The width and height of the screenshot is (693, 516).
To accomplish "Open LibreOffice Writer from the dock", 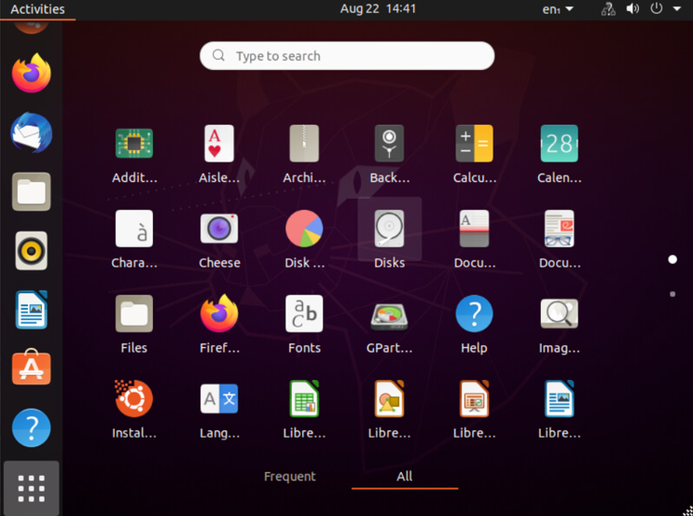I will (x=31, y=310).
